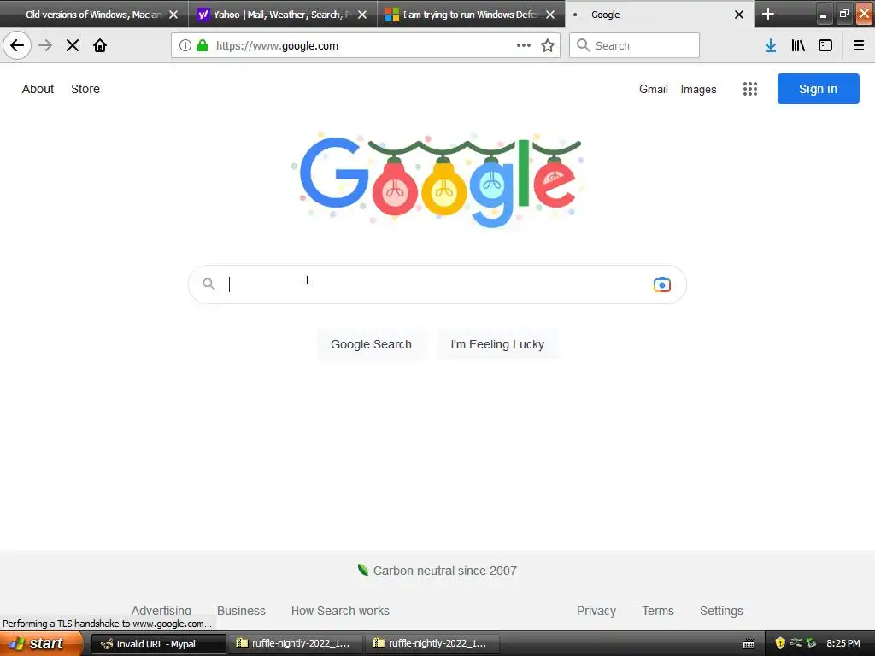
Task: Open Google apps grid icon
Action: [750, 89]
